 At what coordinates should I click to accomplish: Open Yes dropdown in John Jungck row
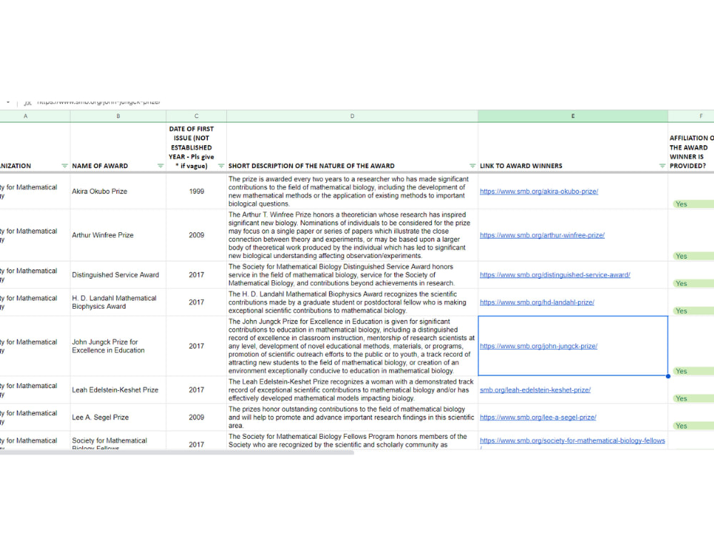(x=693, y=371)
